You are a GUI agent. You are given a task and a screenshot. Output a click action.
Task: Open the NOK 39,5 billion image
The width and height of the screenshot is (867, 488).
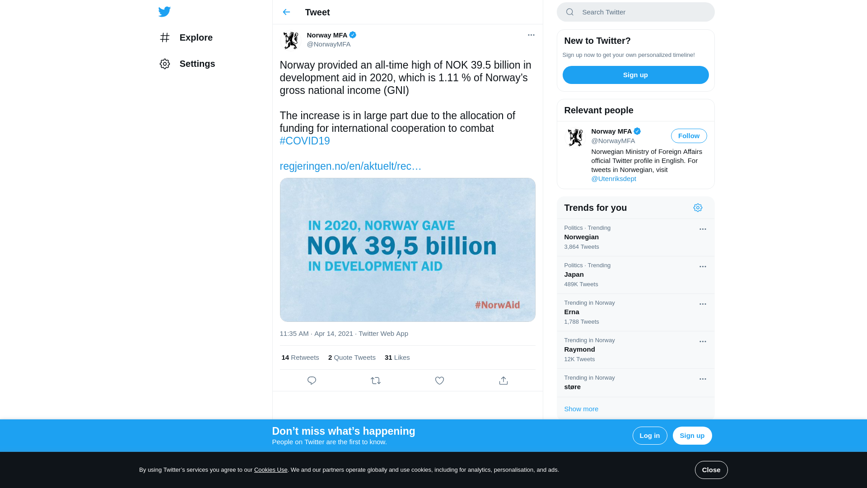click(x=407, y=250)
